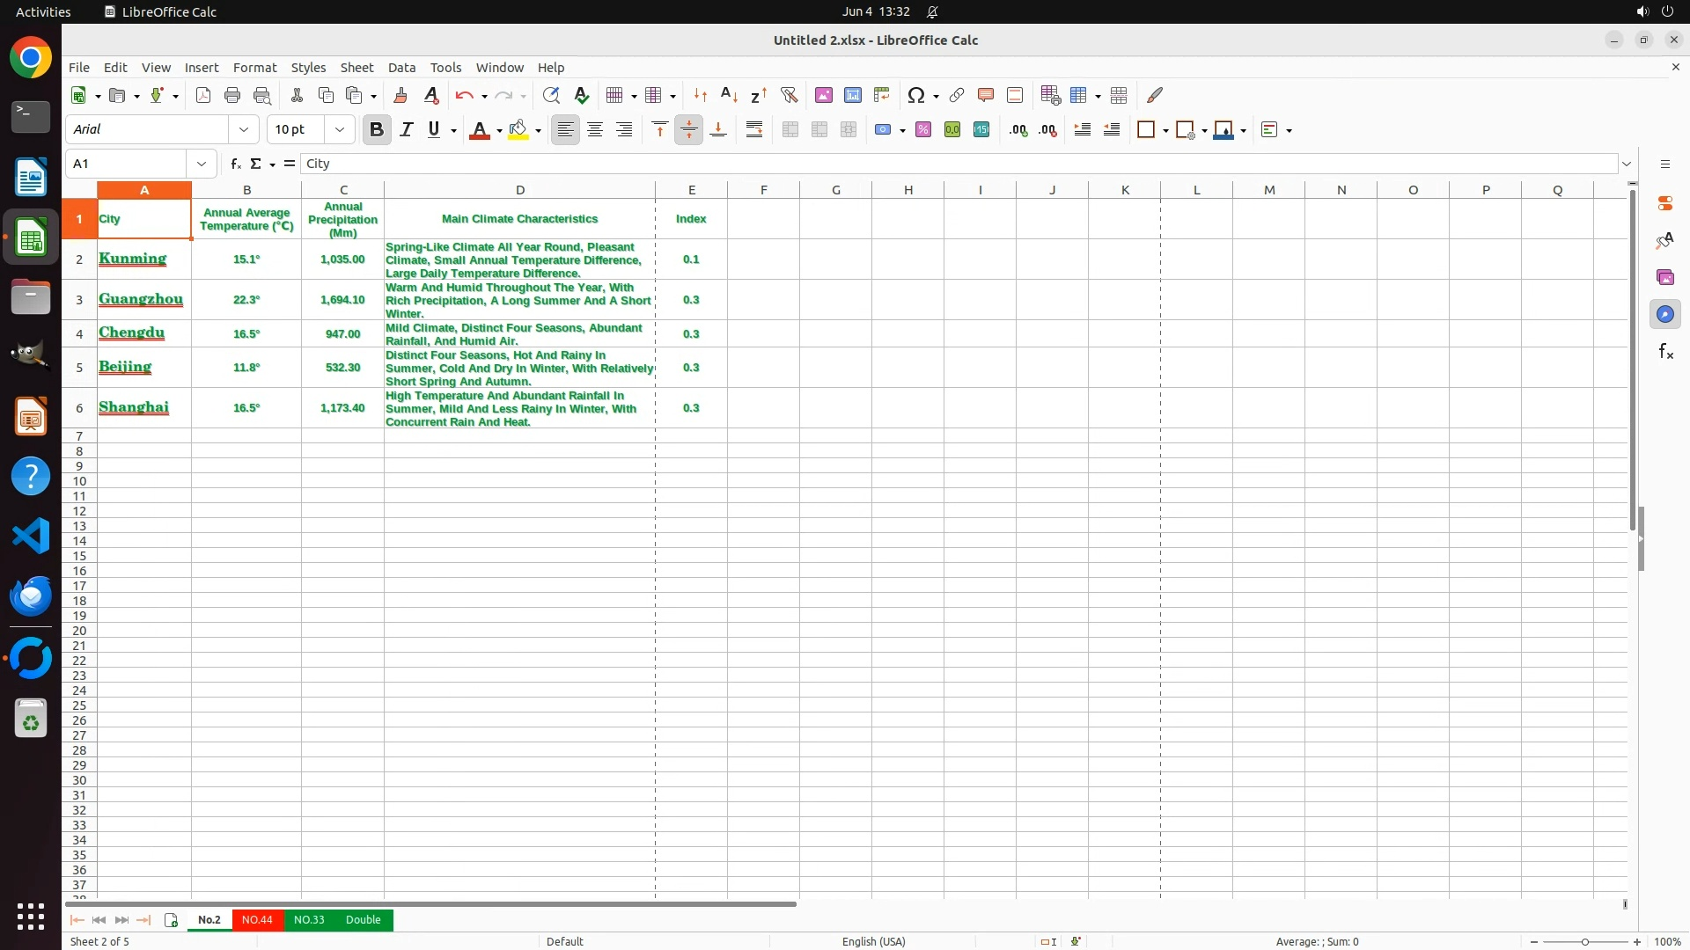Open the Navigator sidebar panel
The width and height of the screenshot is (1690, 950).
(1665, 314)
